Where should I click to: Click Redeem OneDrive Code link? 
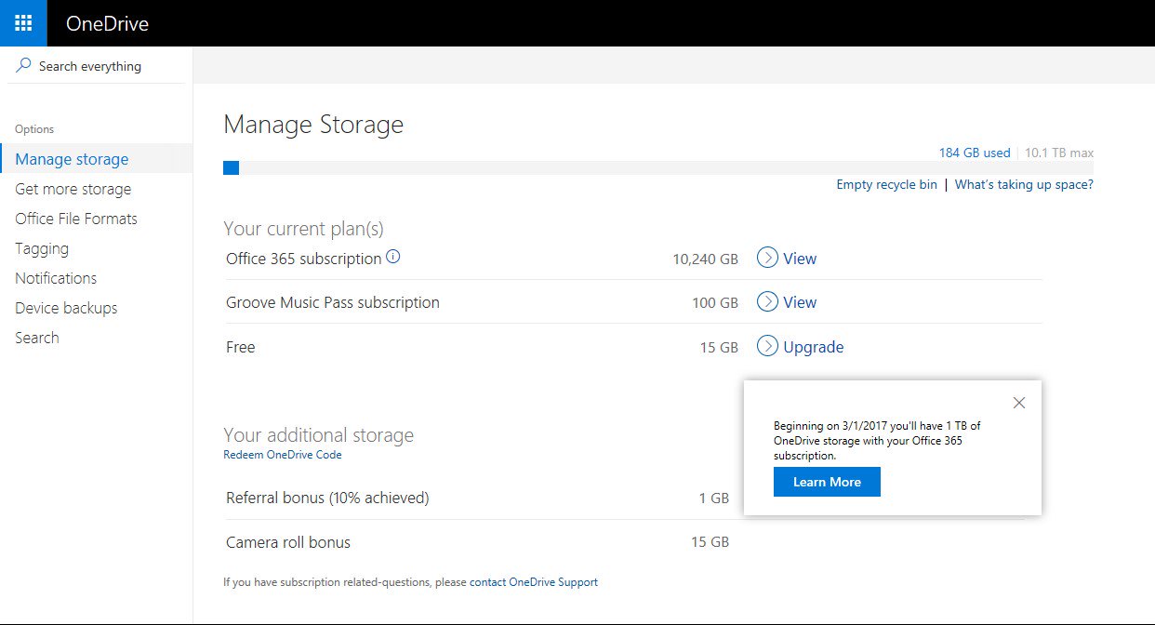pos(283,455)
